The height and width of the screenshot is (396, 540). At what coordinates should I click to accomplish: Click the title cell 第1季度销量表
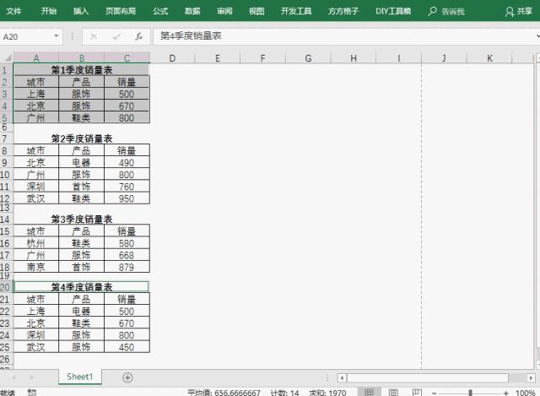(x=81, y=70)
